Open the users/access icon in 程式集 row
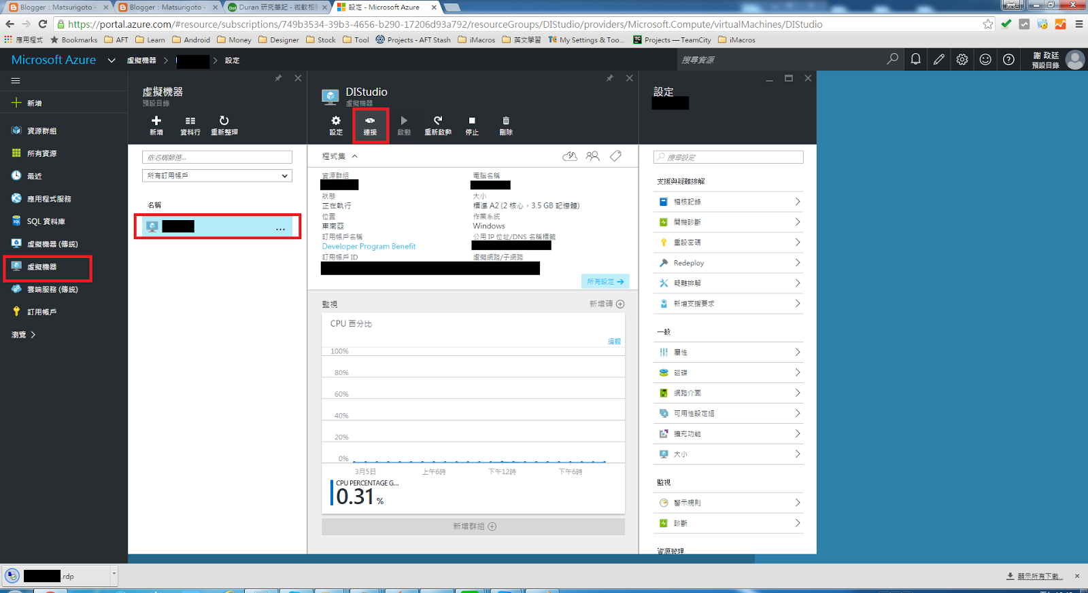The width and height of the screenshot is (1088, 593). pos(593,156)
